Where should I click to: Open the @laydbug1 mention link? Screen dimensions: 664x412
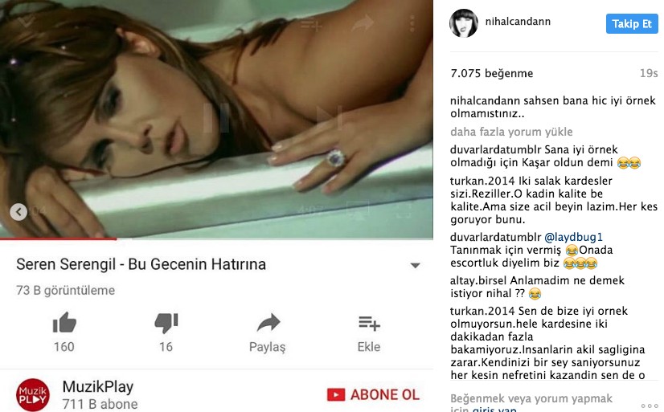pyautogui.click(x=573, y=237)
